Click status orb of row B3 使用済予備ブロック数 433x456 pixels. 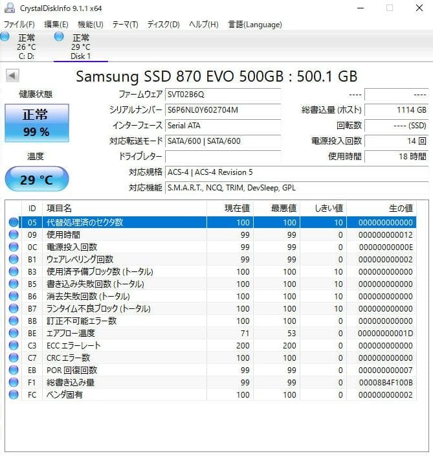14,271
